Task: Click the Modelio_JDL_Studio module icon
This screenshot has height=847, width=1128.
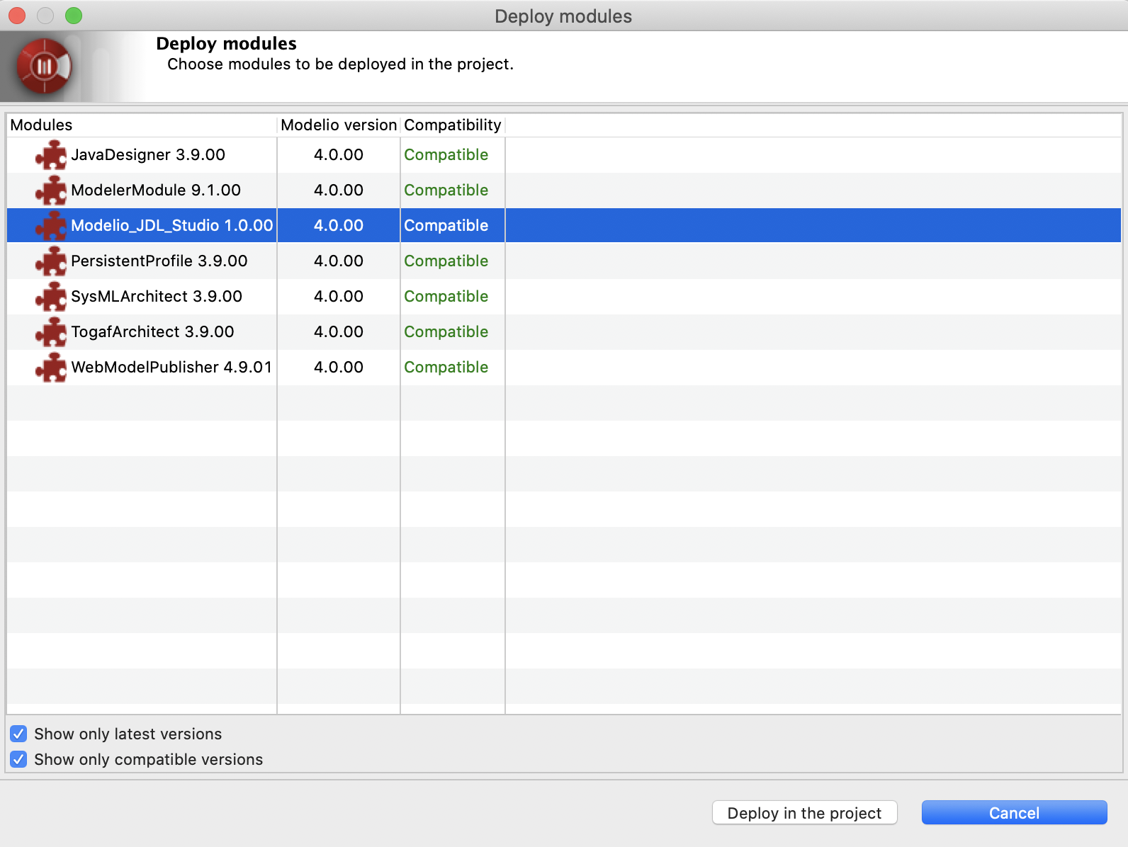Action: [x=51, y=226]
